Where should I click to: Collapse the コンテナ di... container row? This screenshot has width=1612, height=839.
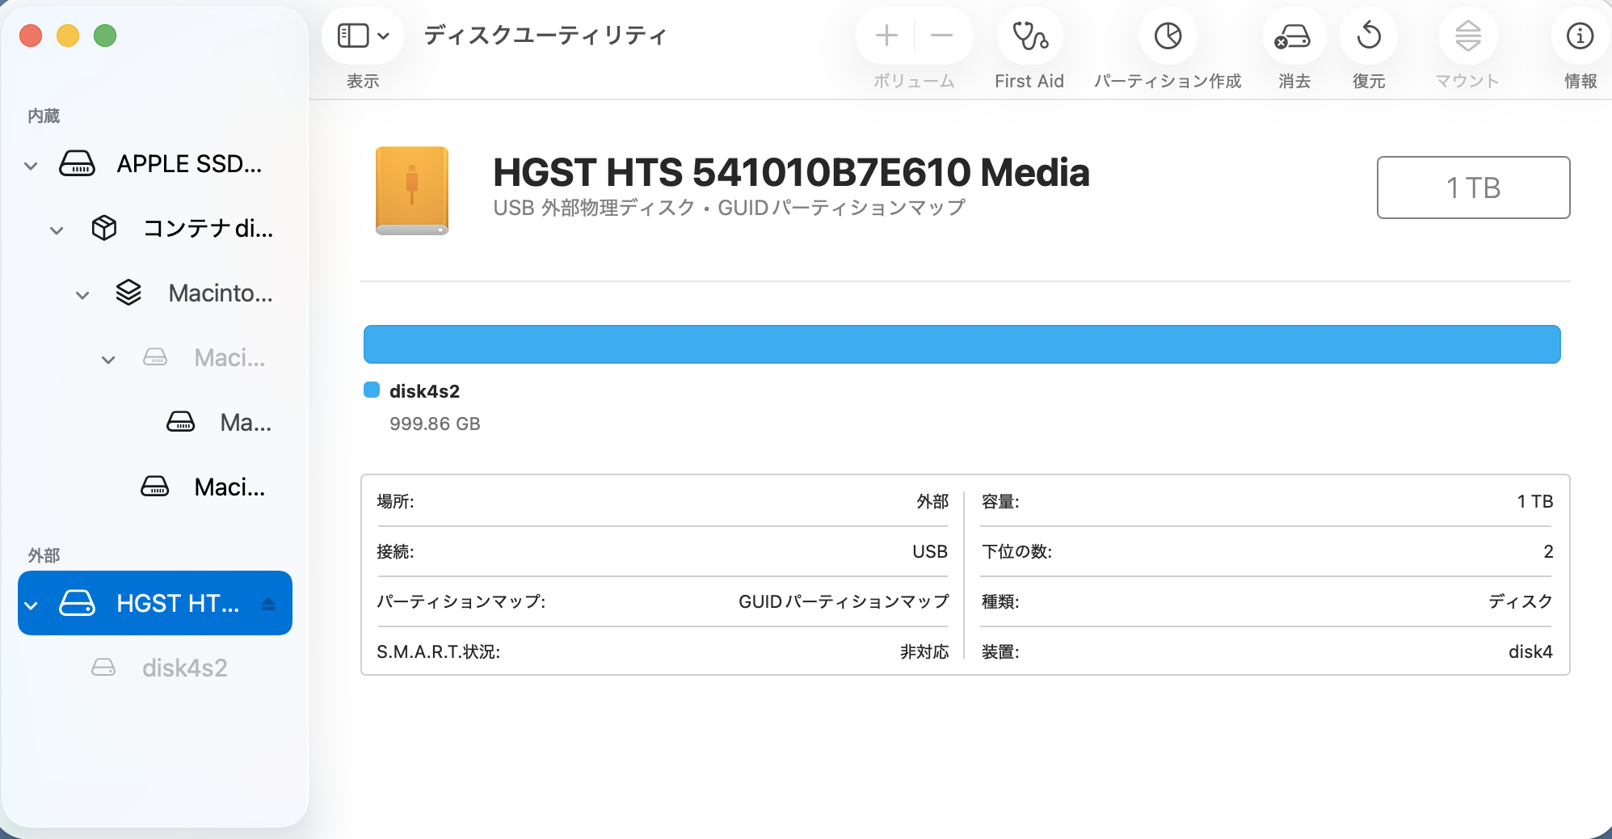pyautogui.click(x=57, y=230)
